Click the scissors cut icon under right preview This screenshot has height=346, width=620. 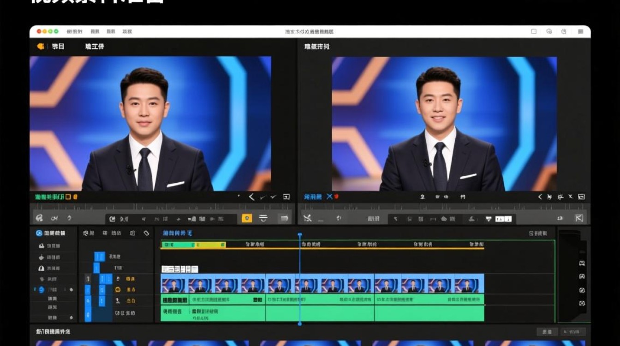308,218
